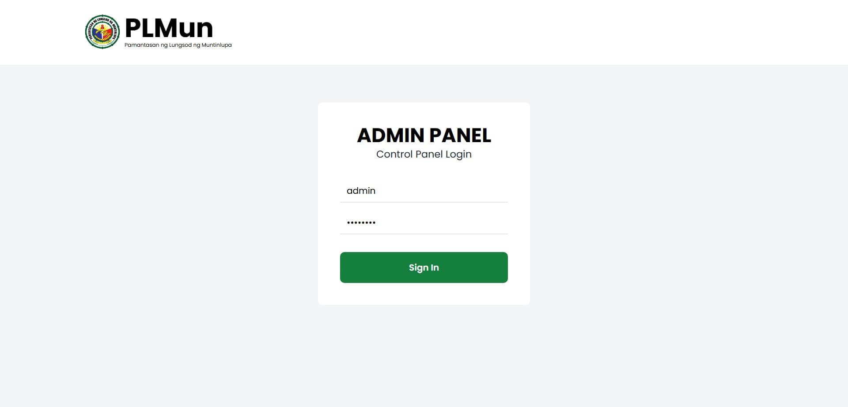Focus the masked password field
This screenshot has width=848, height=407.
(424, 222)
